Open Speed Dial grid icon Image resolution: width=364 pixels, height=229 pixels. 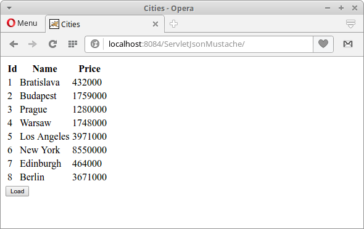(x=73, y=44)
